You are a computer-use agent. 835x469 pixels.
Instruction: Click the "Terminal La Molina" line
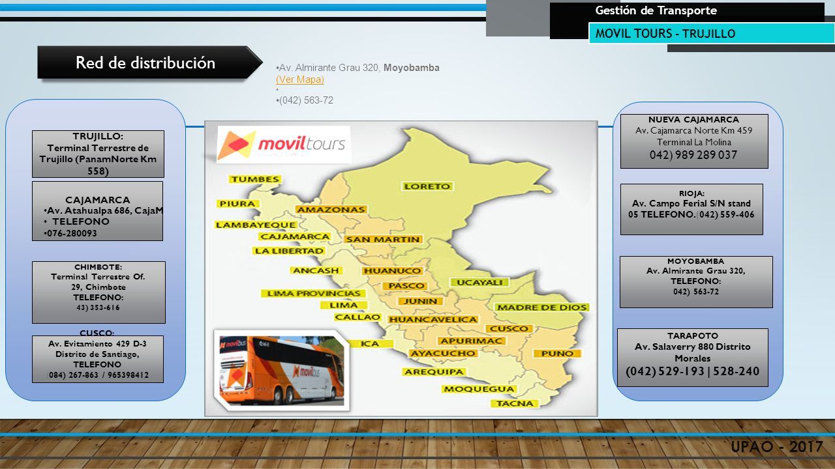[x=694, y=142]
